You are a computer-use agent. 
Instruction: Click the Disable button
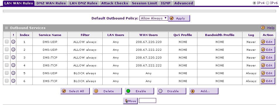pos(172,91)
